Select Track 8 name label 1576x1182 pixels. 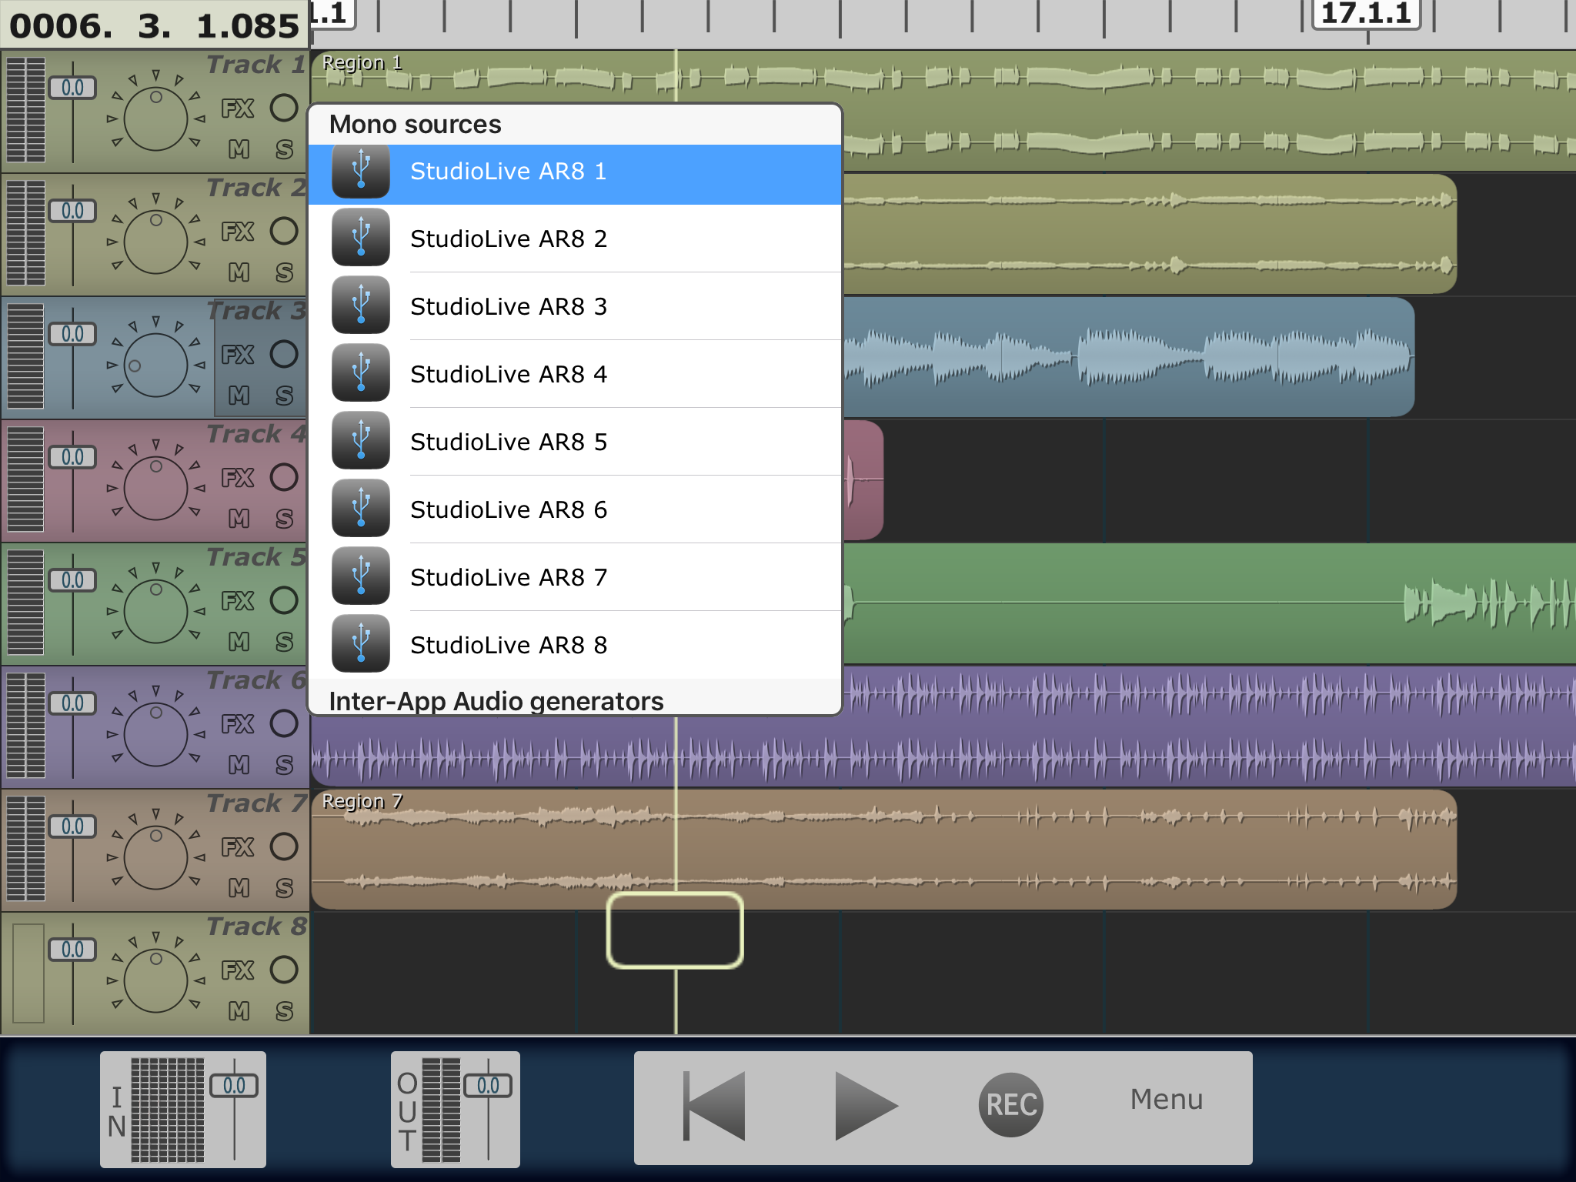256,927
